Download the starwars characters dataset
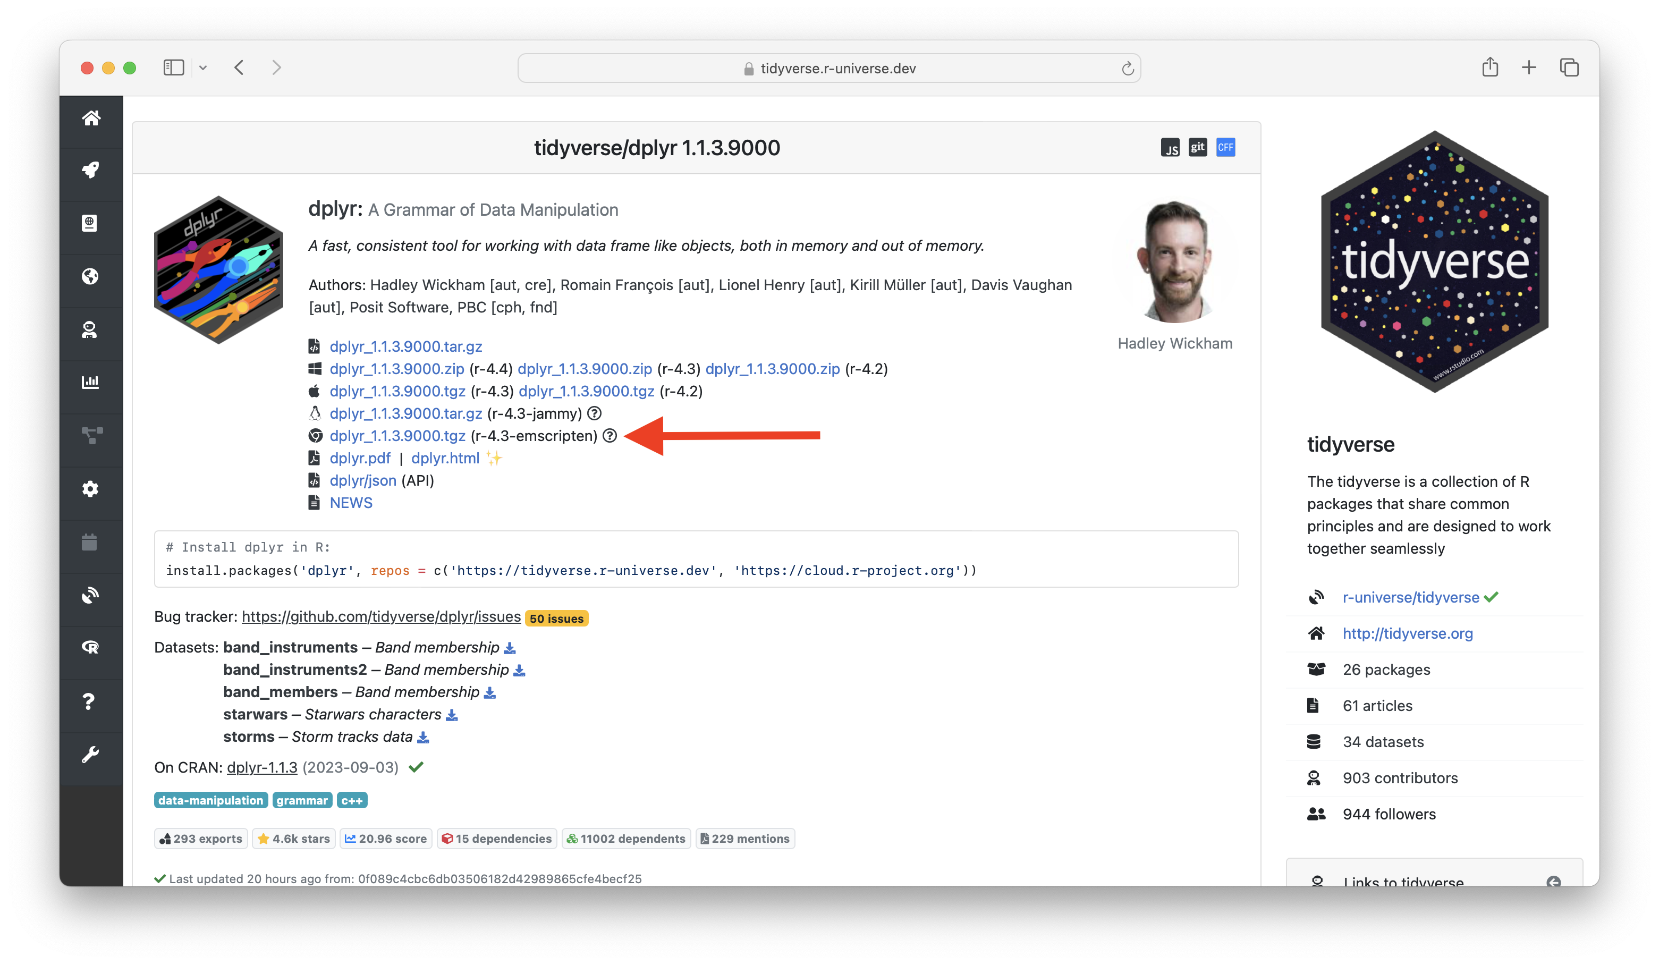1659x965 pixels. tap(452, 714)
